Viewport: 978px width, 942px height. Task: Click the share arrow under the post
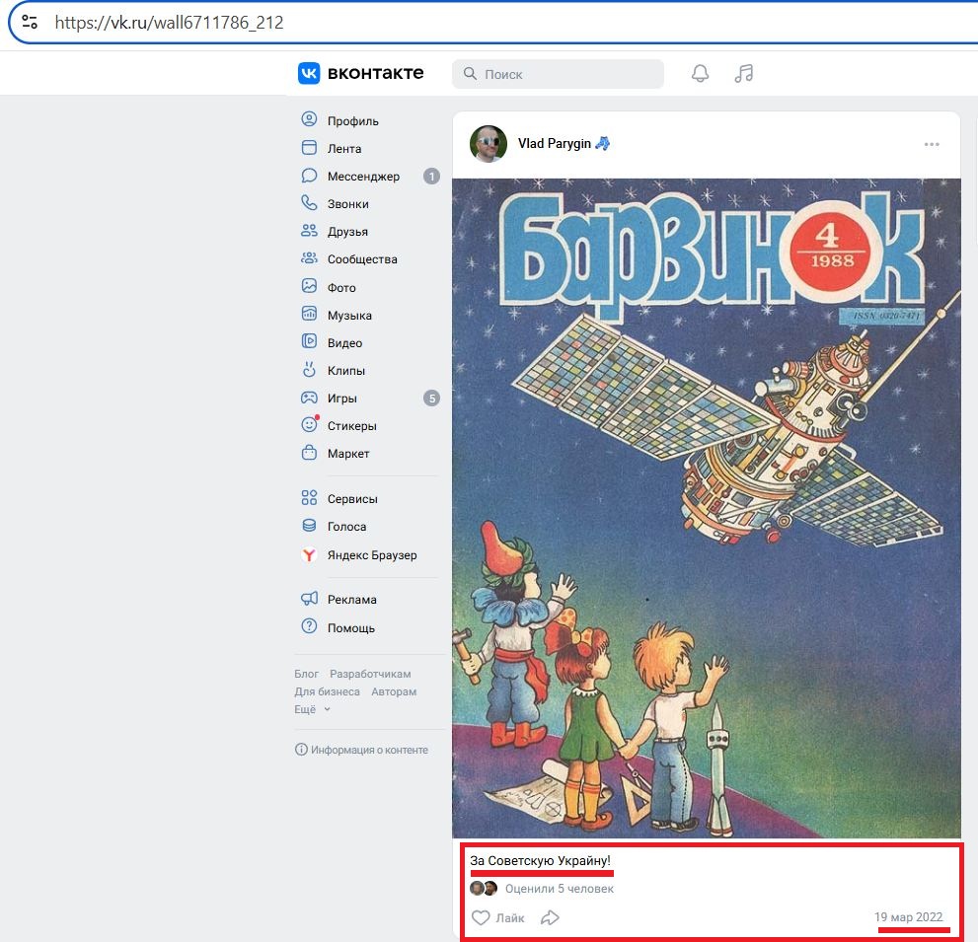(x=550, y=917)
